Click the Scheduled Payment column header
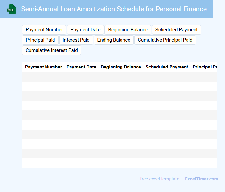225x192 pixels. pyautogui.click(x=167, y=67)
